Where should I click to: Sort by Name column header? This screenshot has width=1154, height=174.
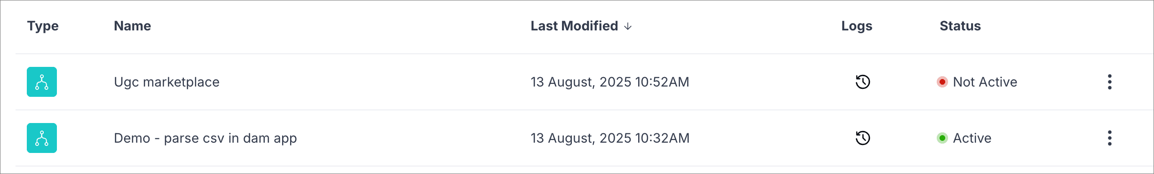(132, 26)
